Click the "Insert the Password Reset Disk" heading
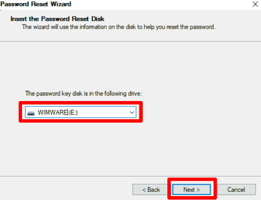Viewport: 261px width, 200px height. 57,19
